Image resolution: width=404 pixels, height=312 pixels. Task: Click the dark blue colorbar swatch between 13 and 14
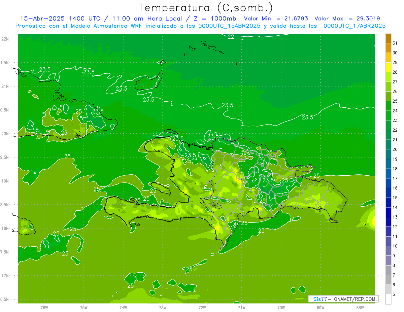point(388,212)
